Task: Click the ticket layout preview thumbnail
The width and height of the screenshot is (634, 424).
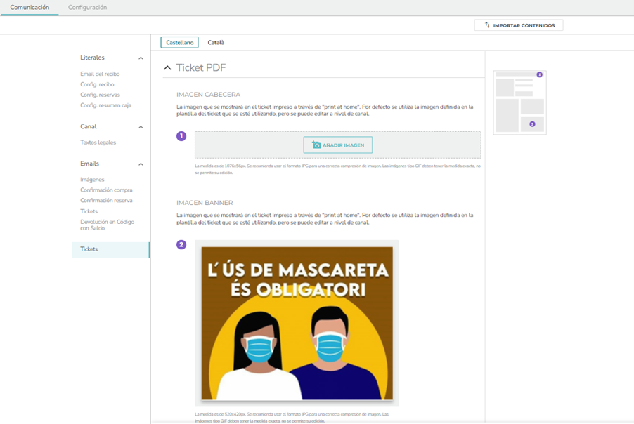Action: (520, 102)
